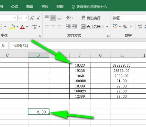Open the font color dropdown arrow
This screenshot has height=127, width=146.
click(27, 27)
